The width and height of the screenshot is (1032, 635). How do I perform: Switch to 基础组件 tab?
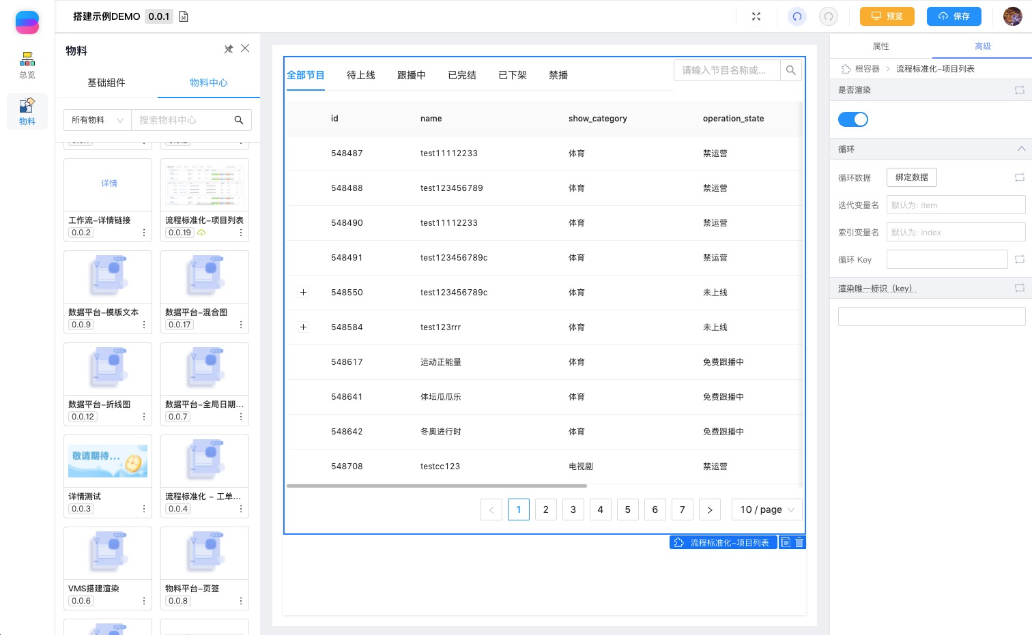coord(106,83)
